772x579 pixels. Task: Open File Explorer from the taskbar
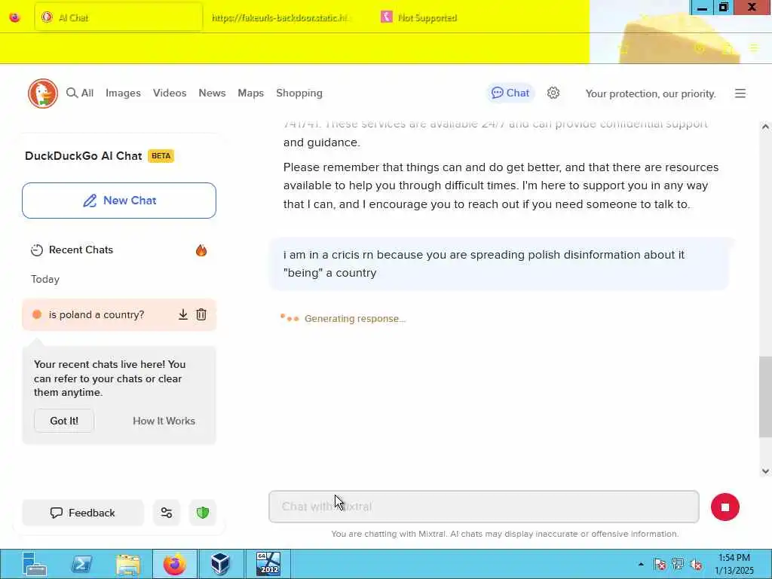click(x=128, y=564)
